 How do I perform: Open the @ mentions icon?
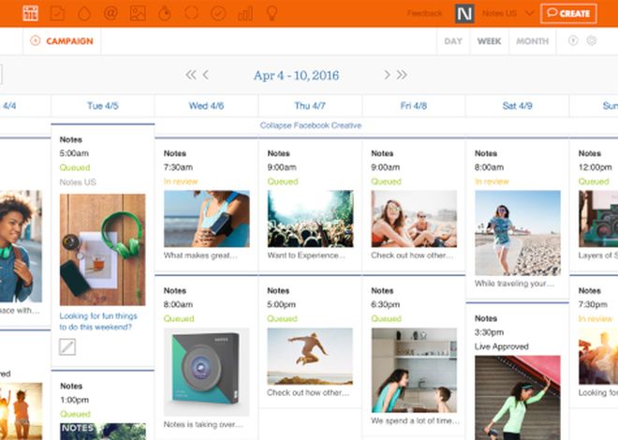[x=110, y=13]
